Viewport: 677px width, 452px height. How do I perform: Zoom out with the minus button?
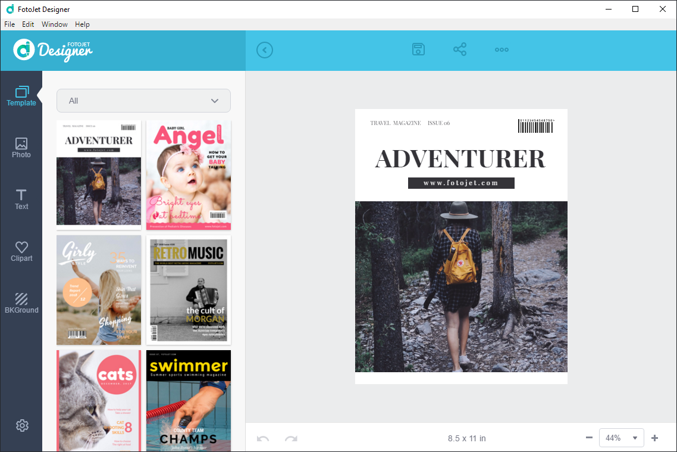[x=589, y=437]
